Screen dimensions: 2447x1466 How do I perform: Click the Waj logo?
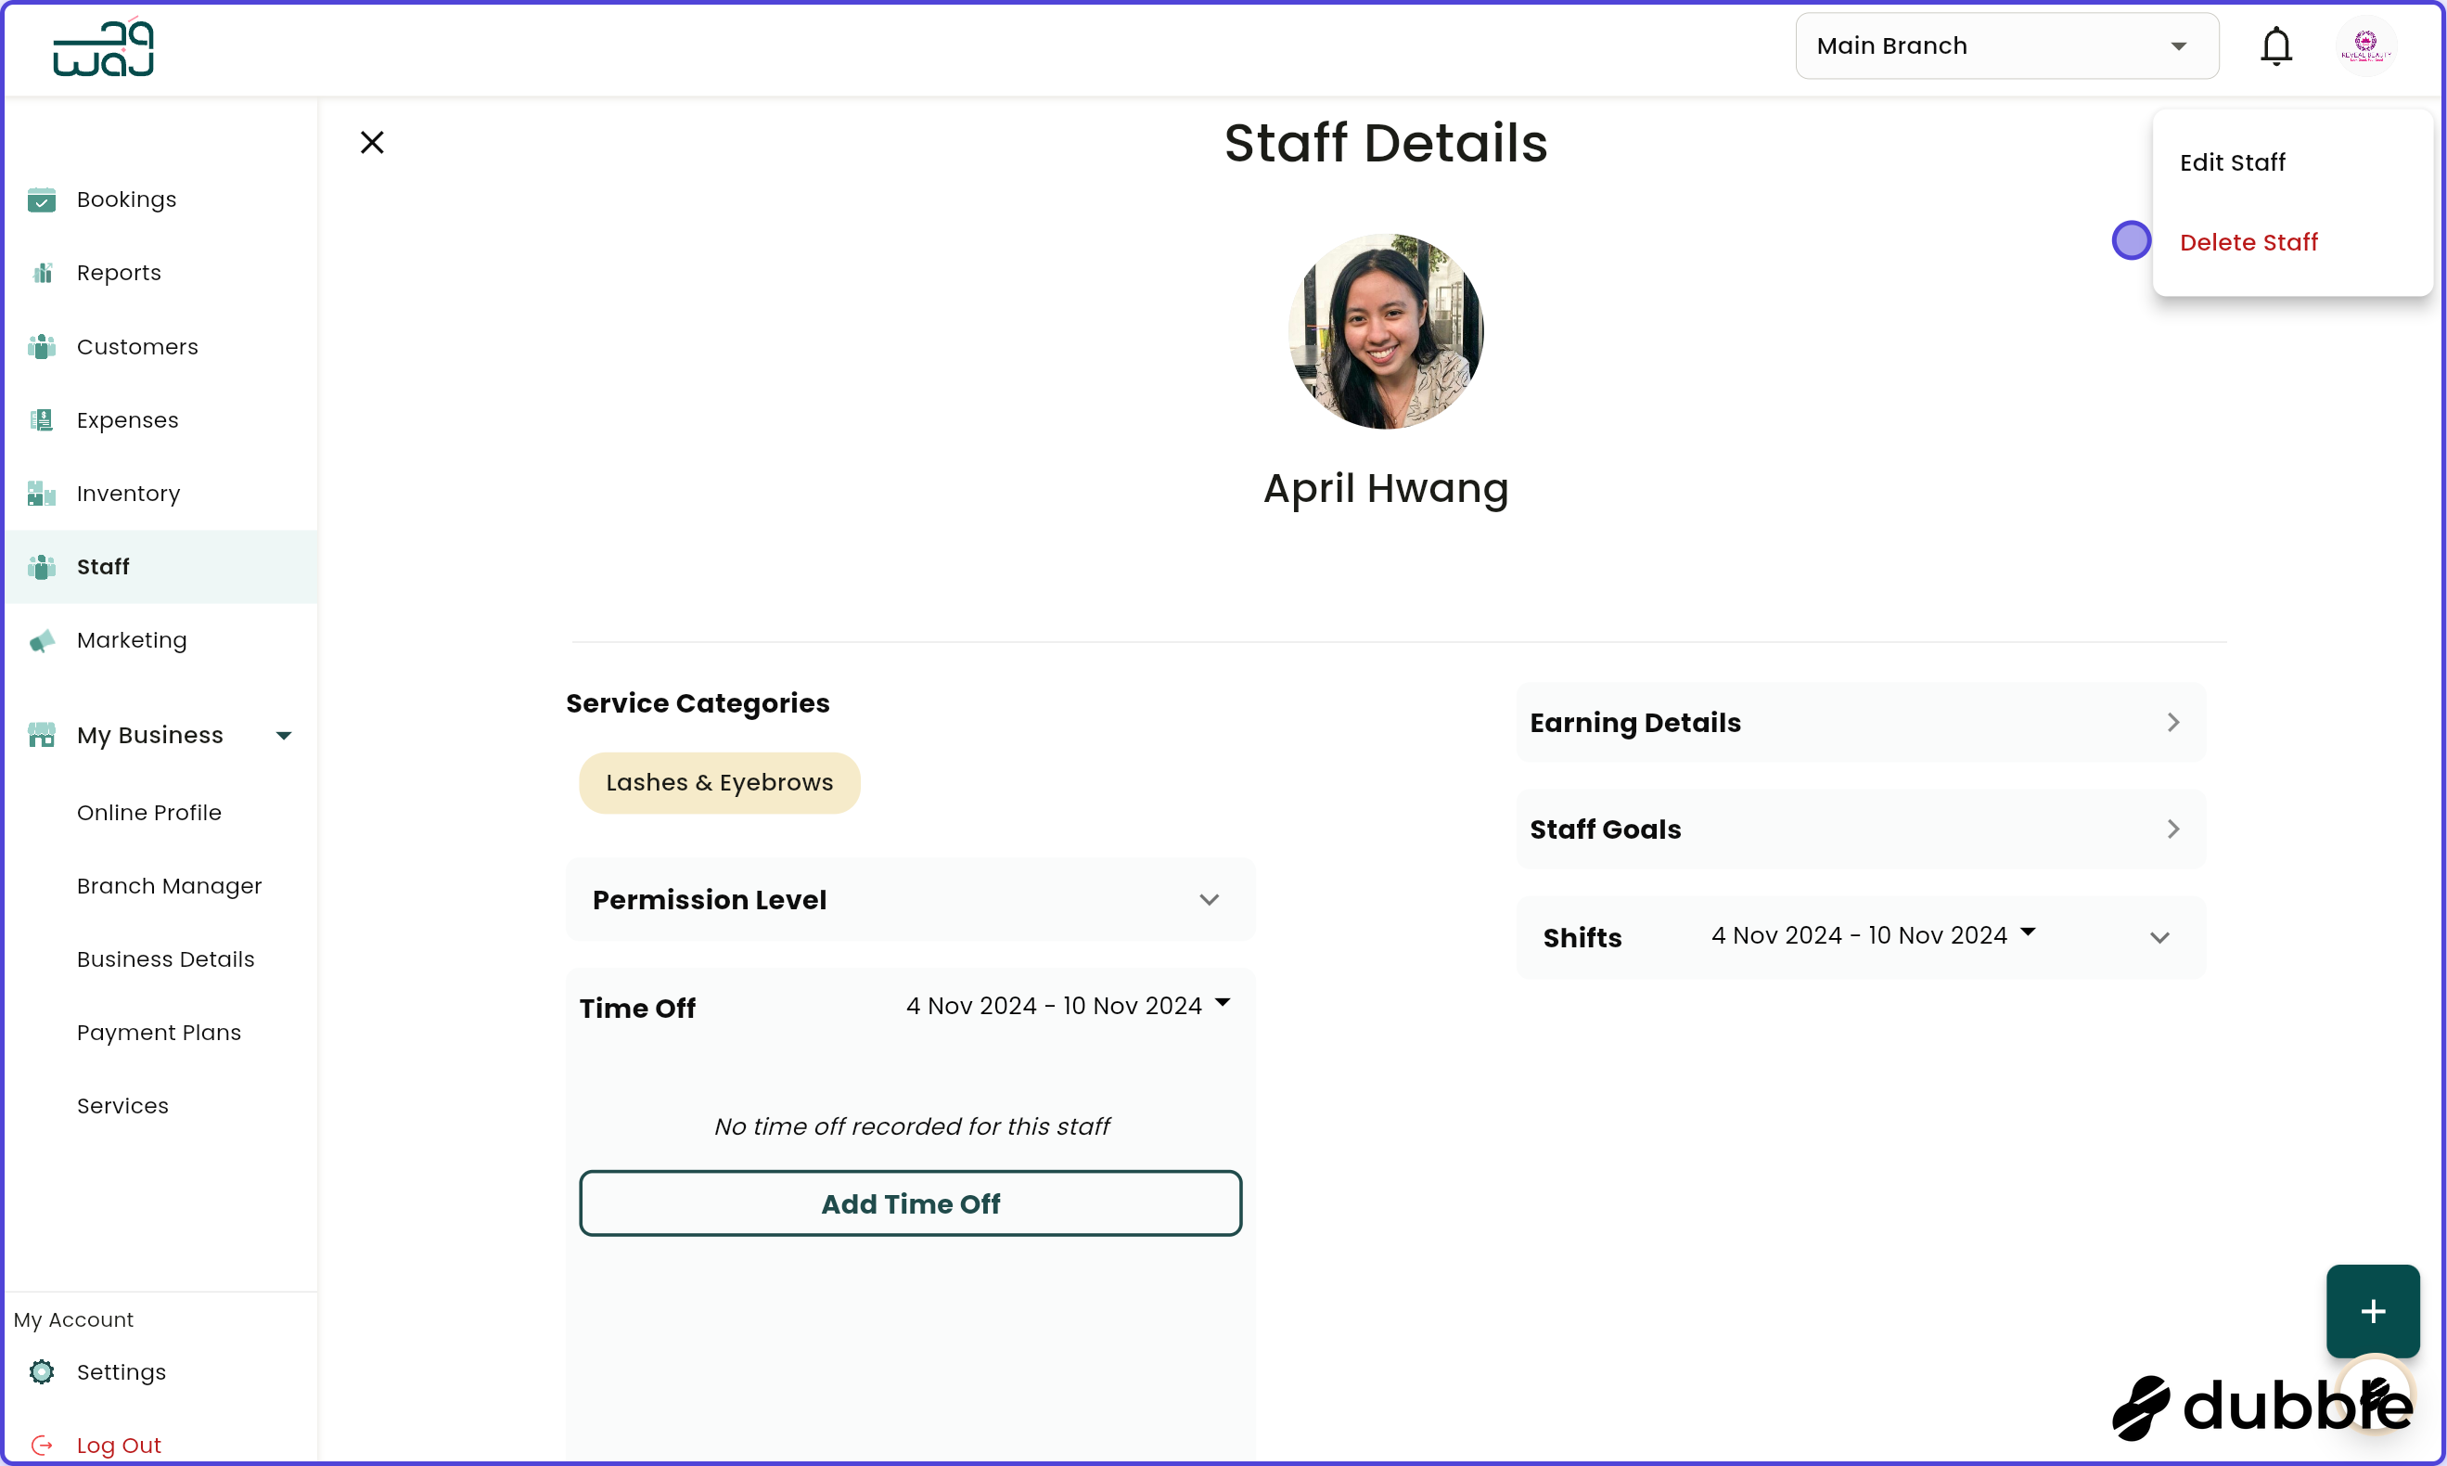coord(103,46)
